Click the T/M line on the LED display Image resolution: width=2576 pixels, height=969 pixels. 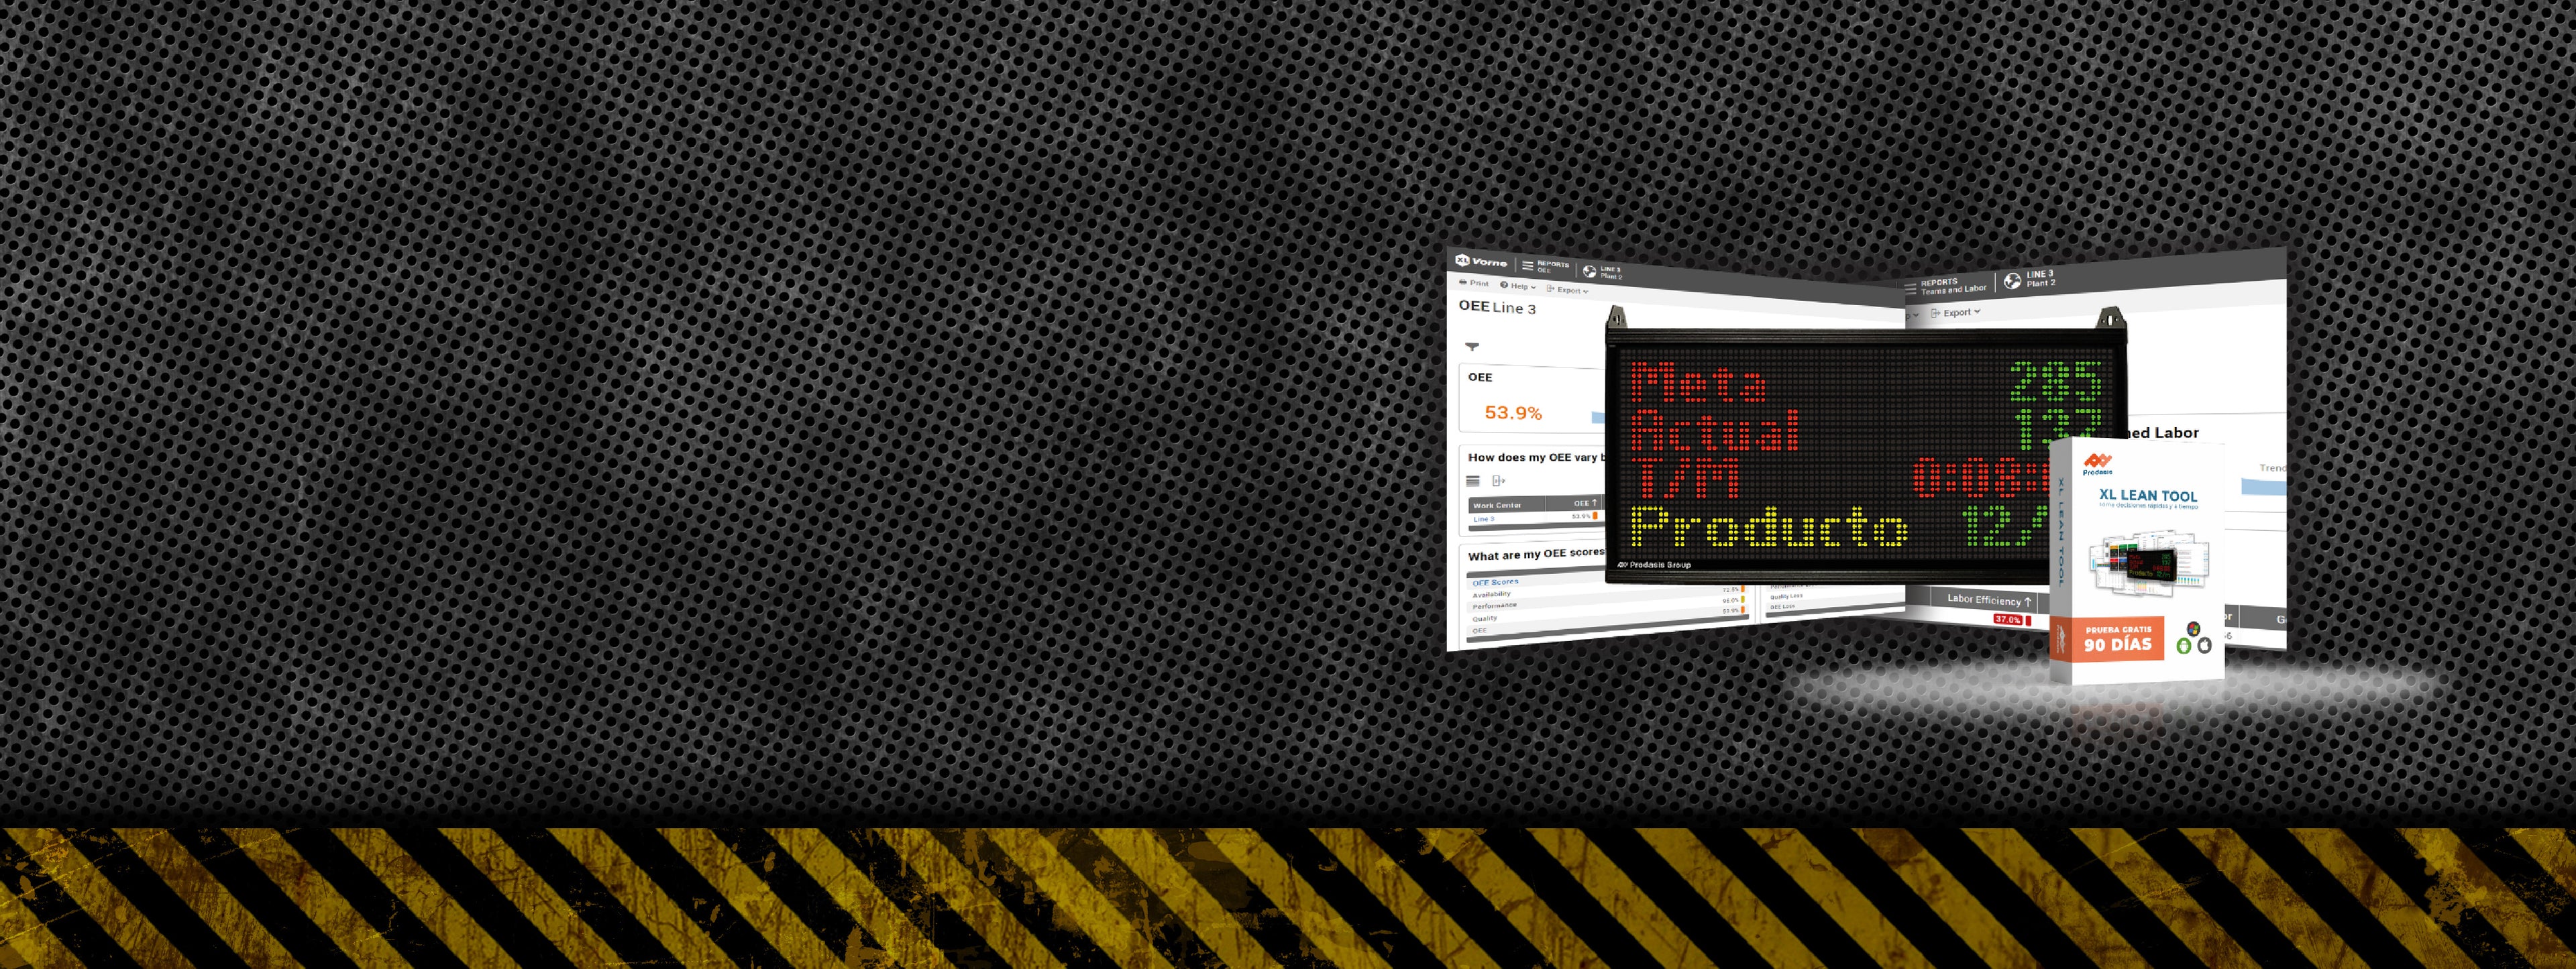(1684, 479)
